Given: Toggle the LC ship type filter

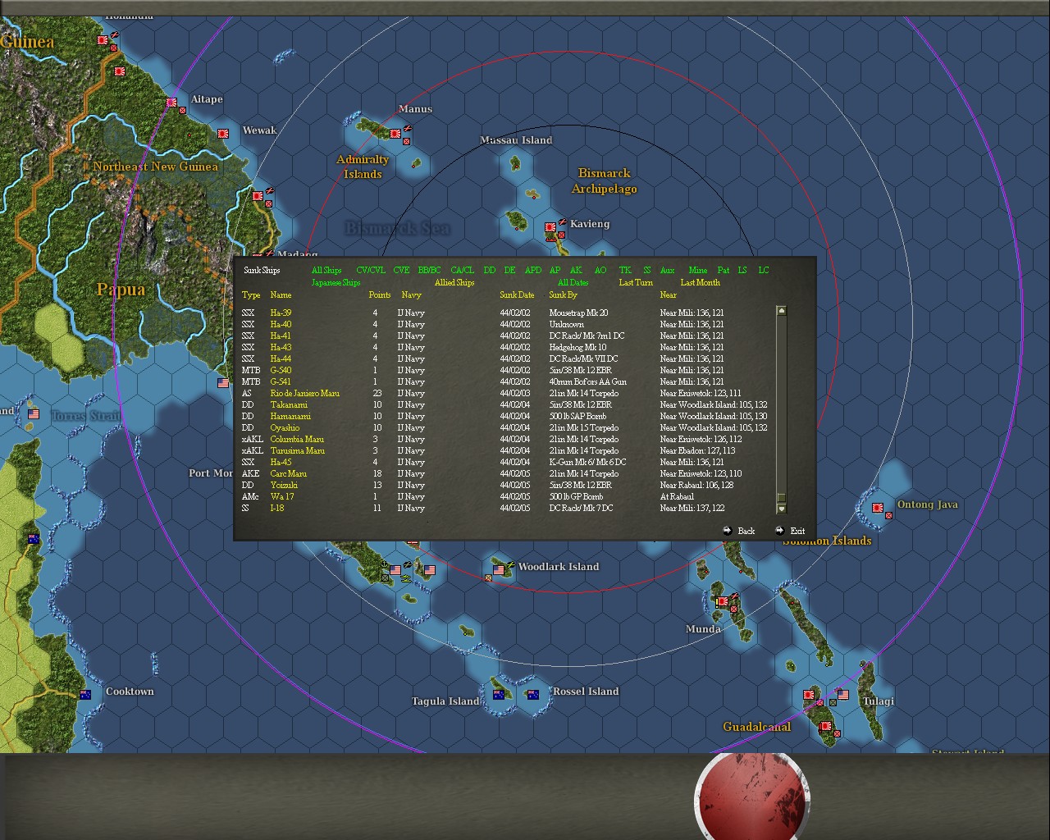Looking at the screenshot, I should click(764, 270).
